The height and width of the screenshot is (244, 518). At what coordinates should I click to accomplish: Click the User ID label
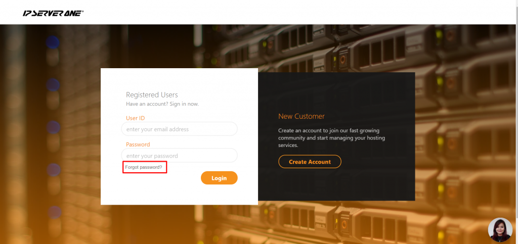click(x=136, y=118)
